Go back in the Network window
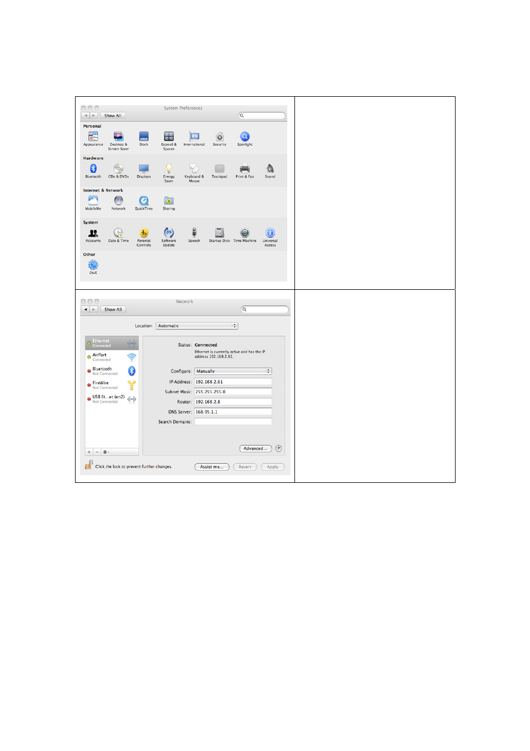The height and width of the screenshot is (751, 530). [x=86, y=309]
